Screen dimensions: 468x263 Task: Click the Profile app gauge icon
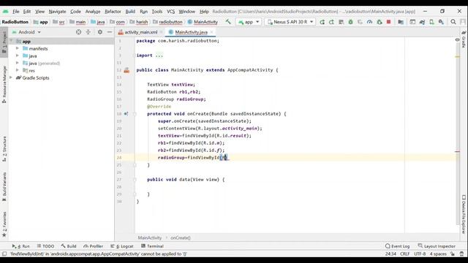point(369,22)
